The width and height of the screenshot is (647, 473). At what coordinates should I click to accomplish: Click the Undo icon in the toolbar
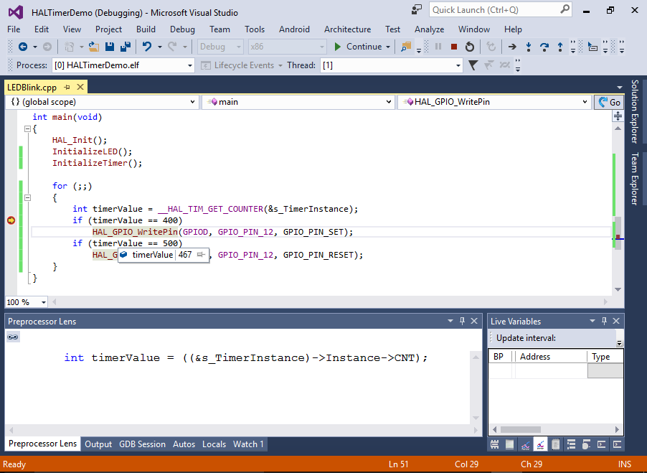[146, 46]
